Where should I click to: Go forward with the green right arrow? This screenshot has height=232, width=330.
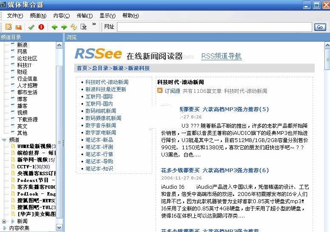point(64,27)
